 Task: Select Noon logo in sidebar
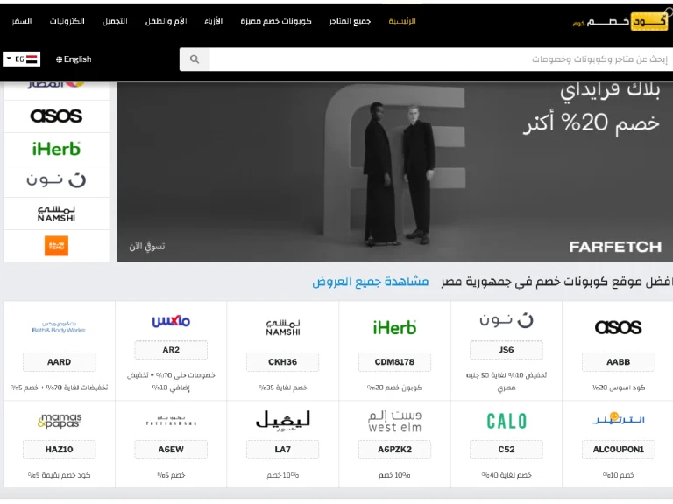[x=56, y=181]
